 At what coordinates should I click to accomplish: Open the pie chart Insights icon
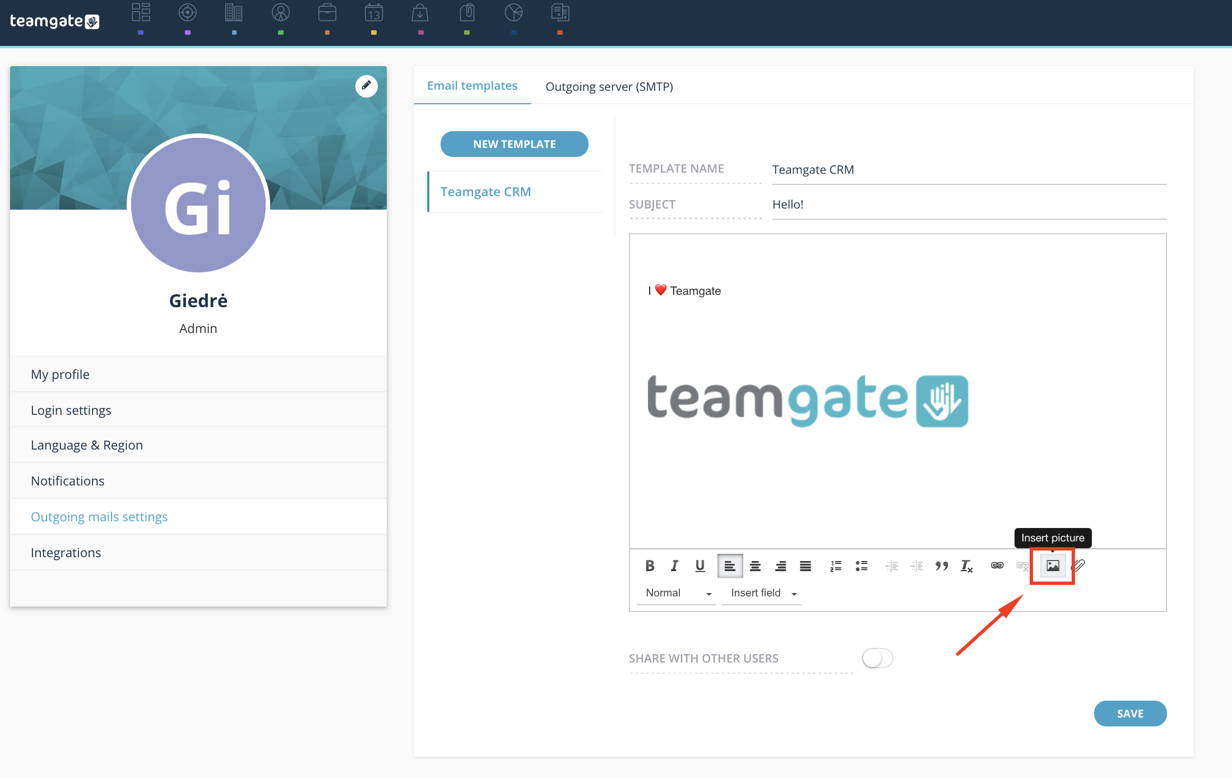click(513, 12)
